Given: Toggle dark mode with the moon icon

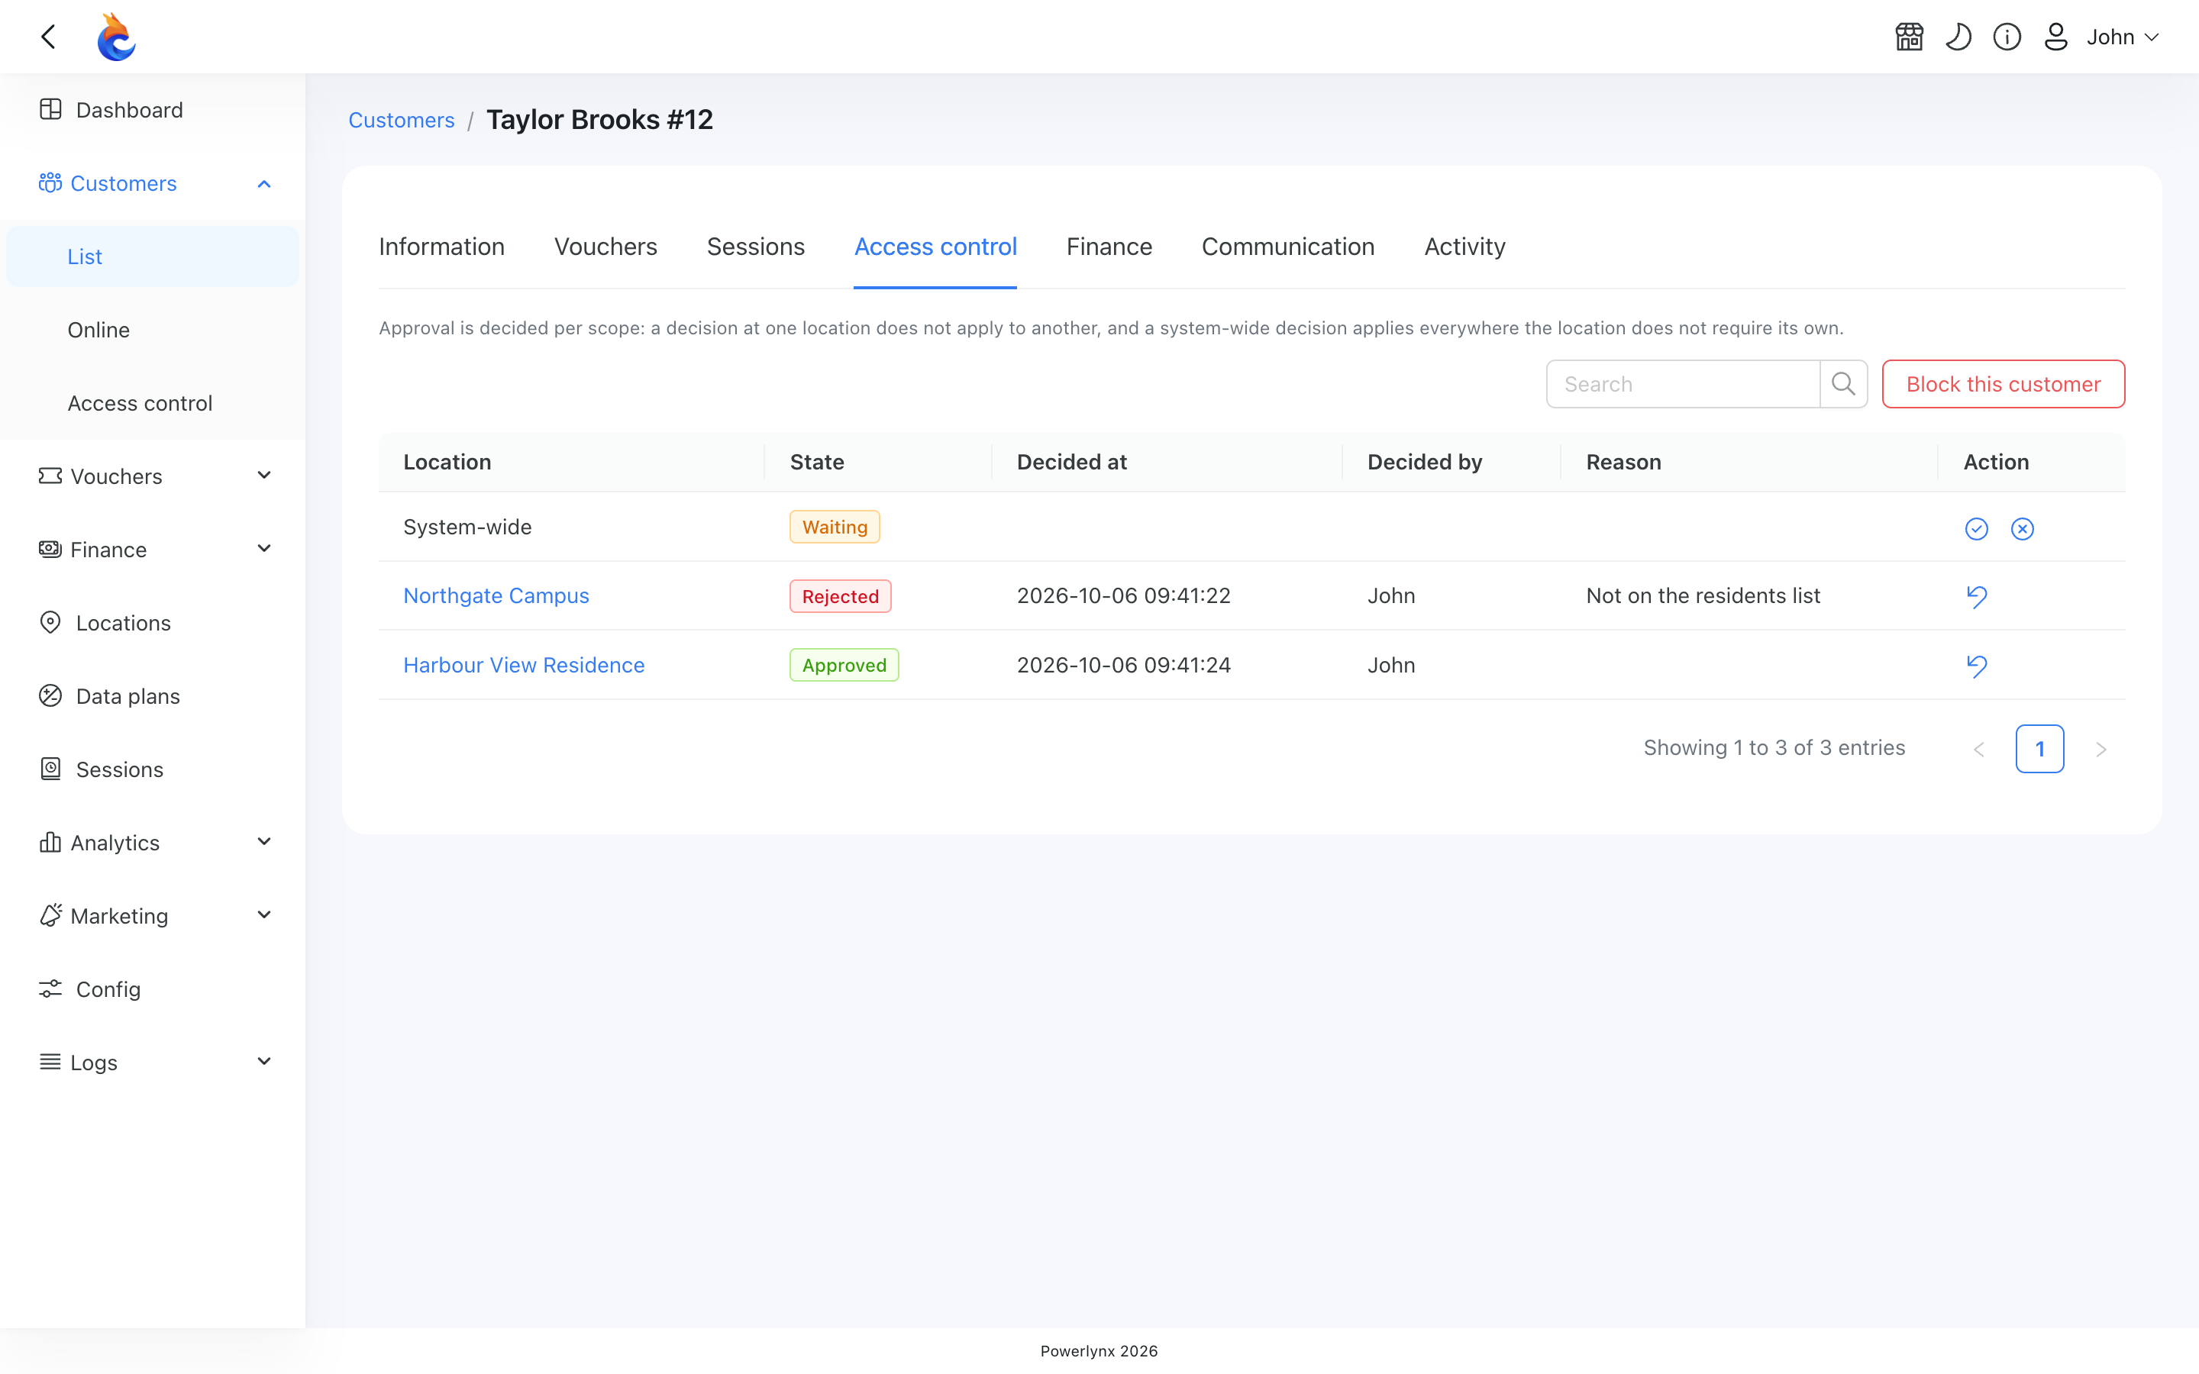Looking at the screenshot, I should coord(1958,37).
